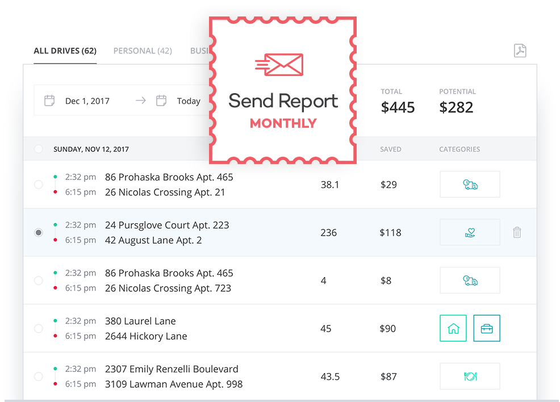Open the start date picker showing Dec 1, 2017
Viewport: 560px width, 402px height.
coord(77,101)
